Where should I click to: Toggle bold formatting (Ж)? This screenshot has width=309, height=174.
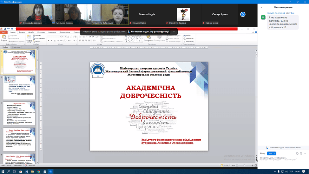(49, 40)
